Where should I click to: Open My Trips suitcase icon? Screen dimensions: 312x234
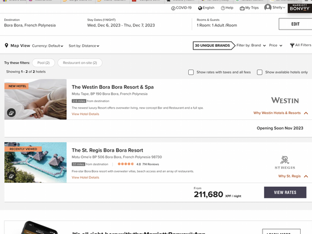pos(242,9)
